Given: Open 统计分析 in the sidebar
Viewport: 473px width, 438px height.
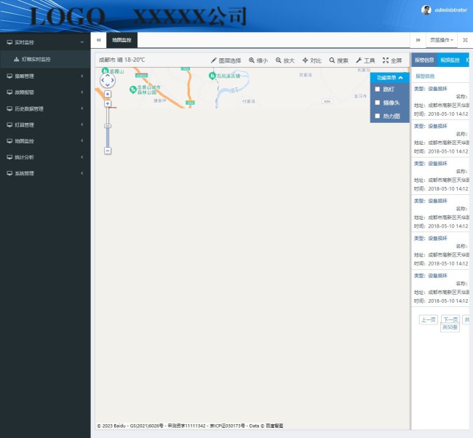Looking at the screenshot, I should point(45,157).
